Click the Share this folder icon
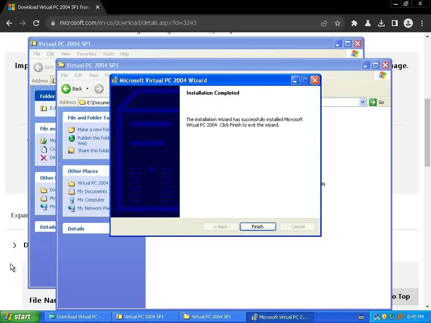 click(72, 151)
